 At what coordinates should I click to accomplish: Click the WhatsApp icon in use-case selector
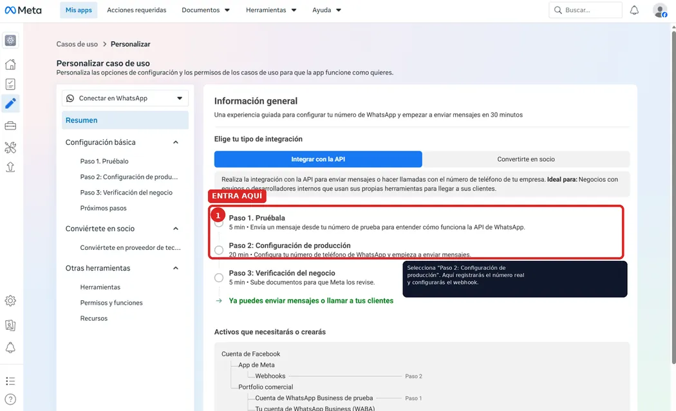pos(70,99)
